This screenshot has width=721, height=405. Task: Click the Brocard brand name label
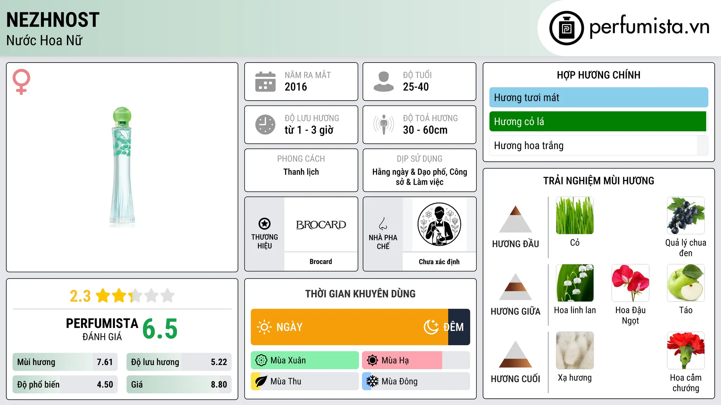pyautogui.click(x=321, y=262)
